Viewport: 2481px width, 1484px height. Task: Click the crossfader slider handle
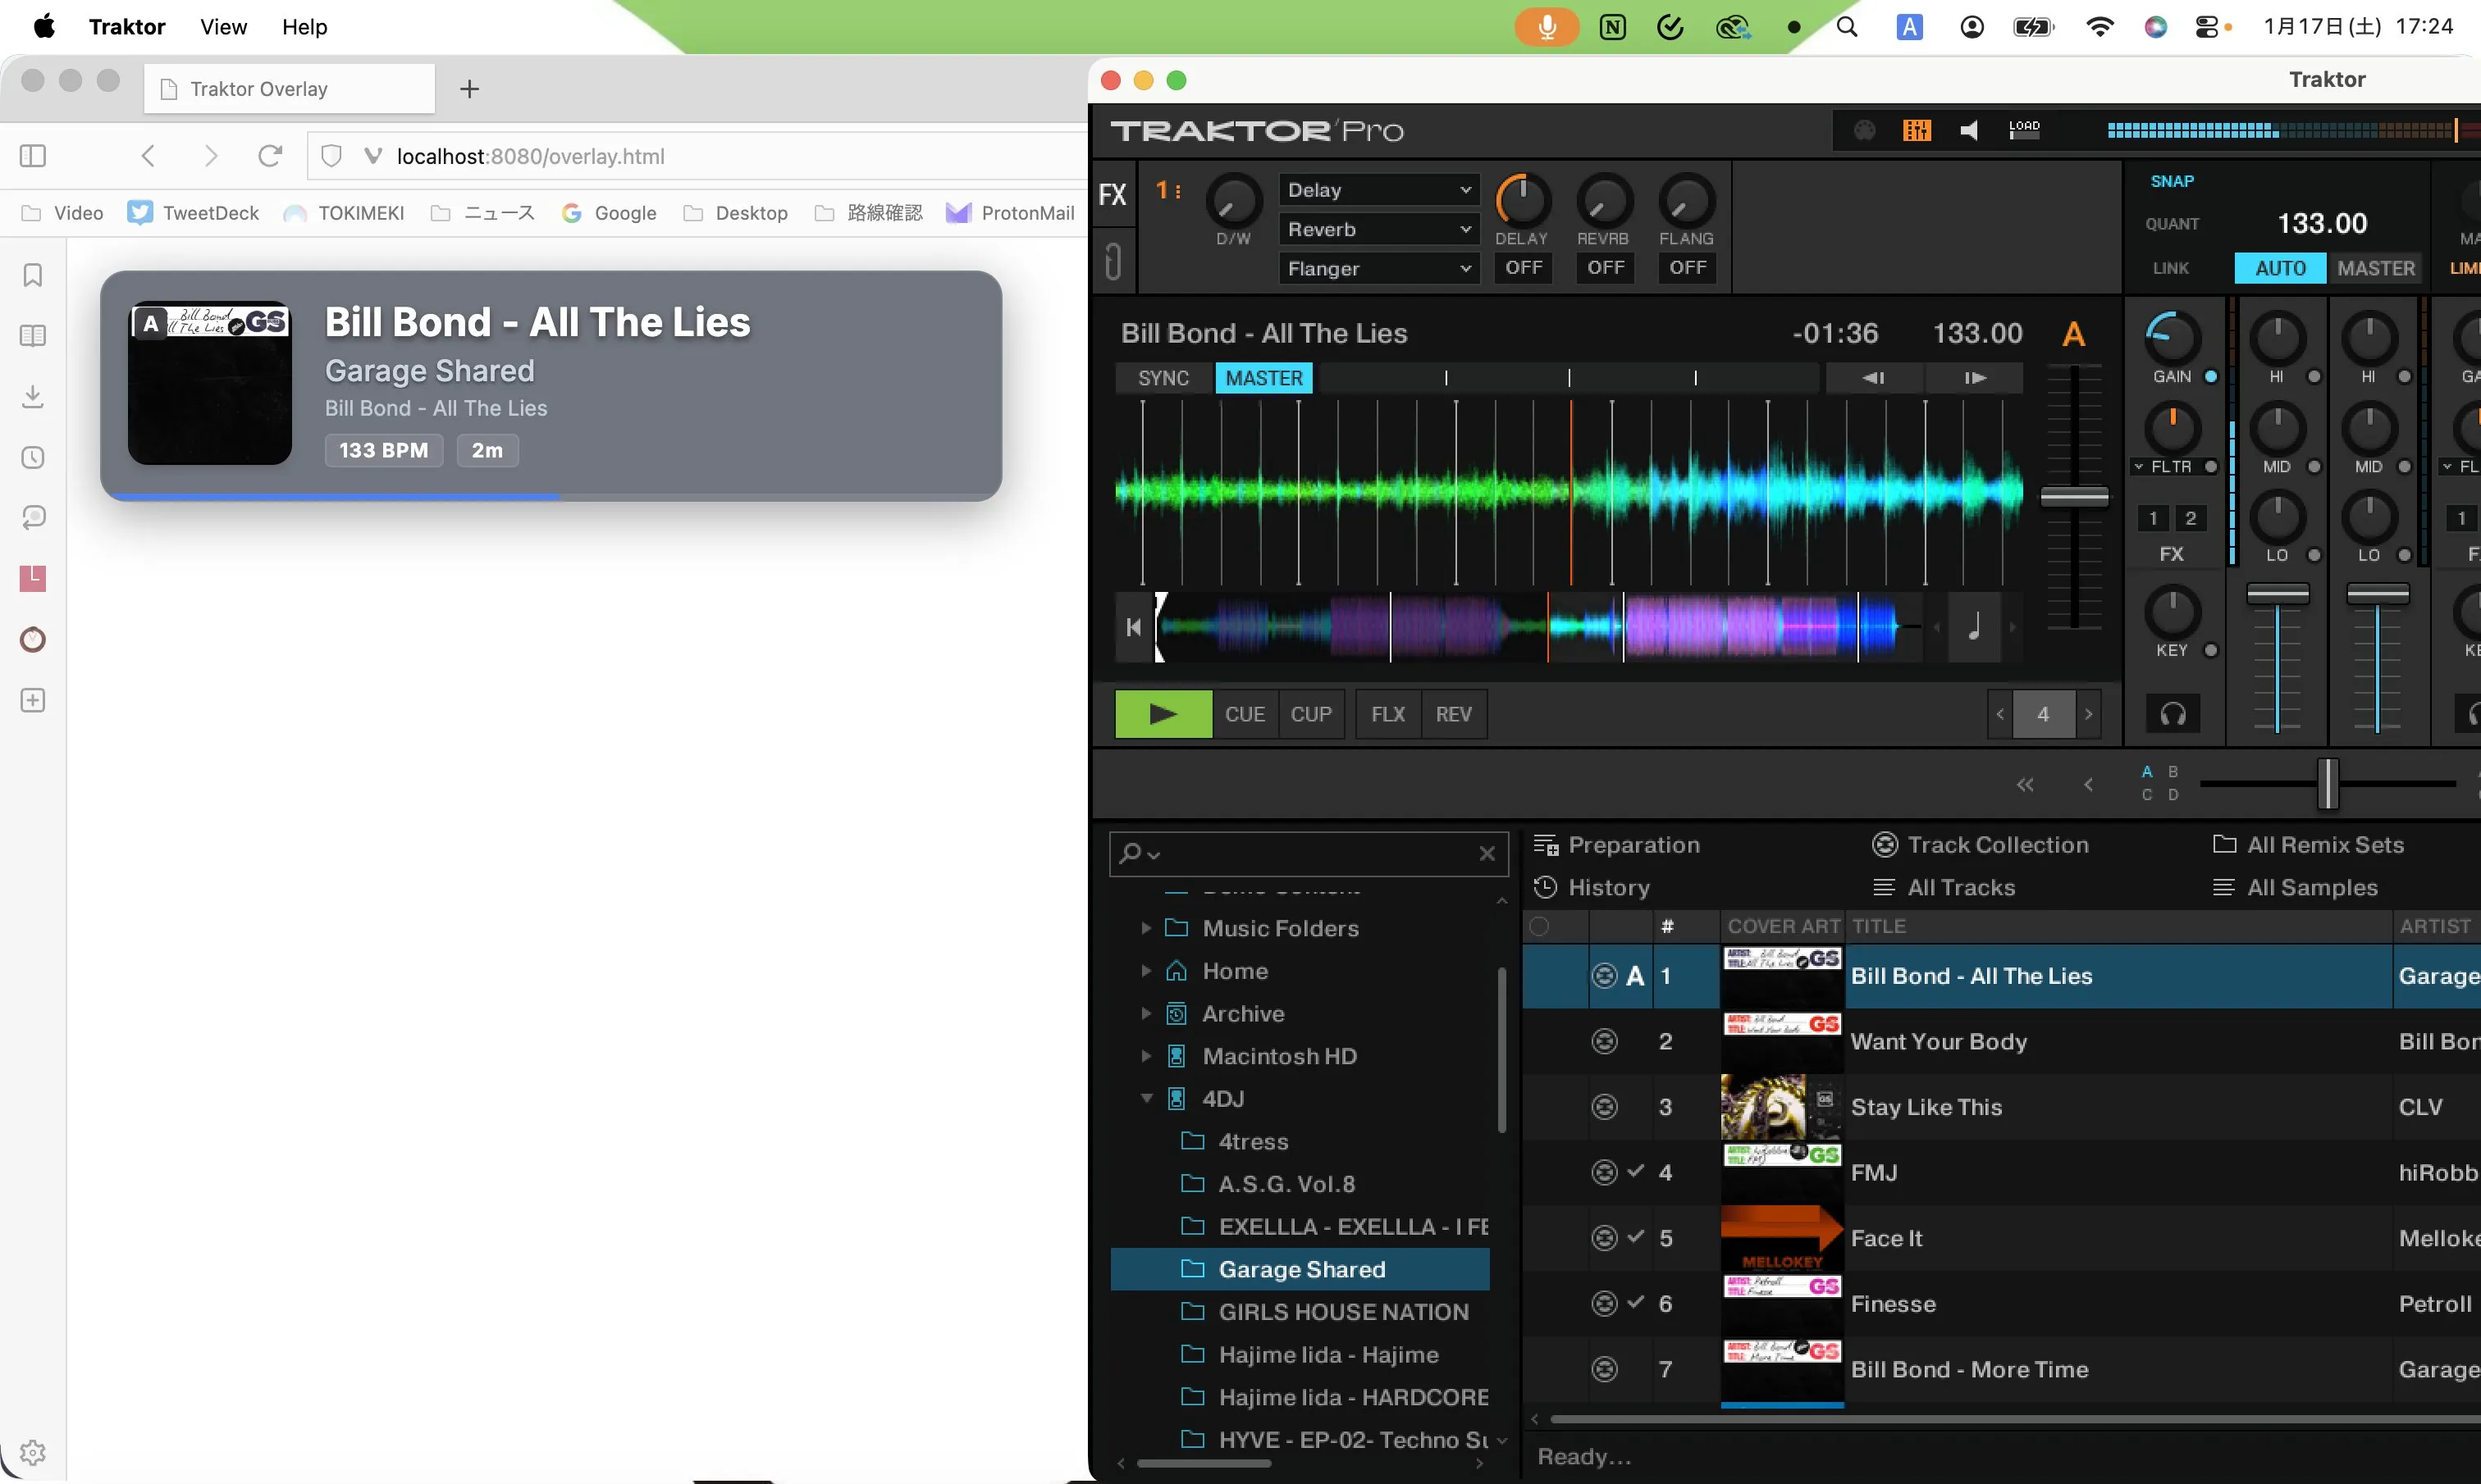[2328, 783]
